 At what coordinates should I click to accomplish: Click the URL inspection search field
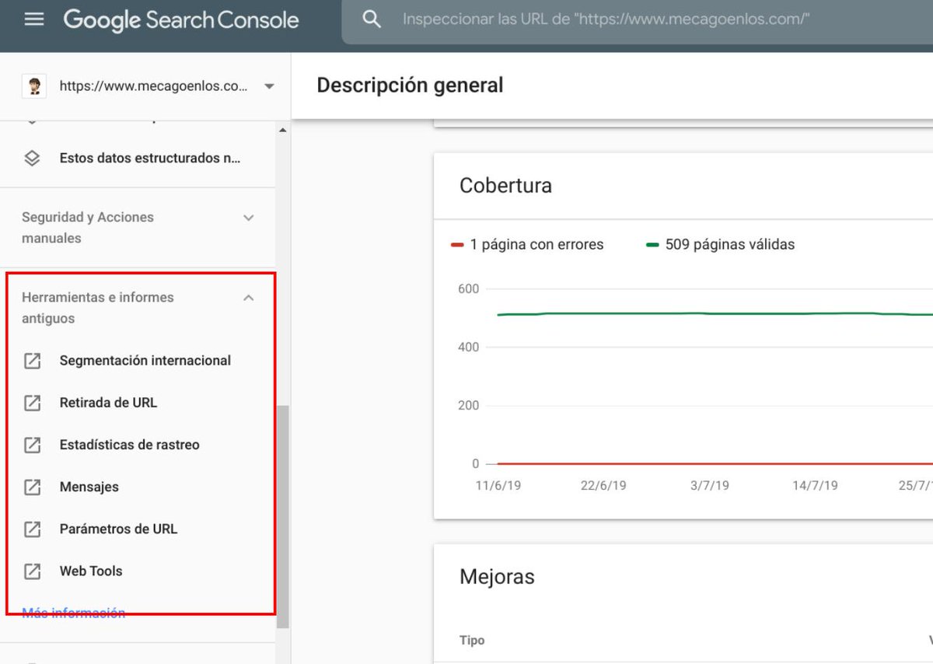click(638, 19)
